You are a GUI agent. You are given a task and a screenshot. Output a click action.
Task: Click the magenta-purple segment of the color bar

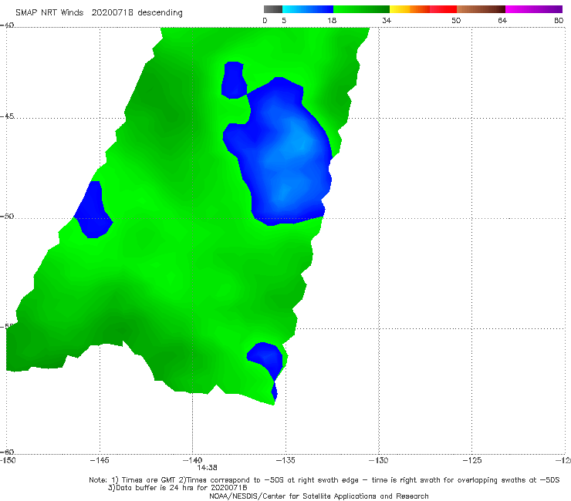534,9
